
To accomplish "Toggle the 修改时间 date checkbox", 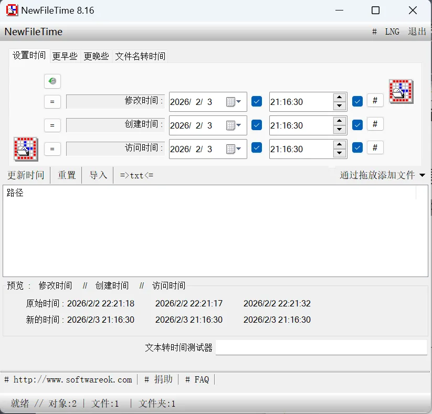I will pyautogui.click(x=257, y=101).
